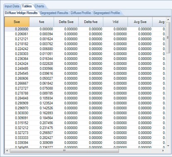Screen dimensions: 172x157
Task: Select Swe cell 0.206061
Action: [x=17, y=34]
